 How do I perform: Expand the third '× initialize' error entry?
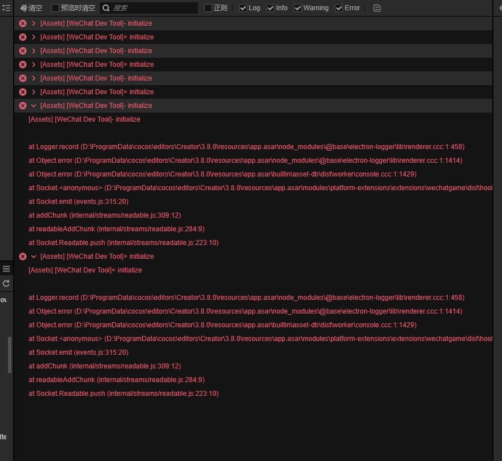click(34, 92)
